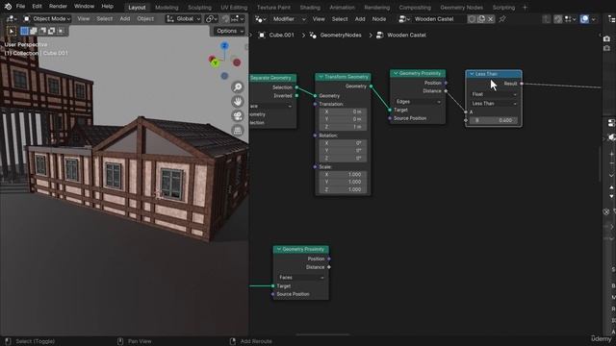Open the viewport Options dropdown

[x=230, y=31]
